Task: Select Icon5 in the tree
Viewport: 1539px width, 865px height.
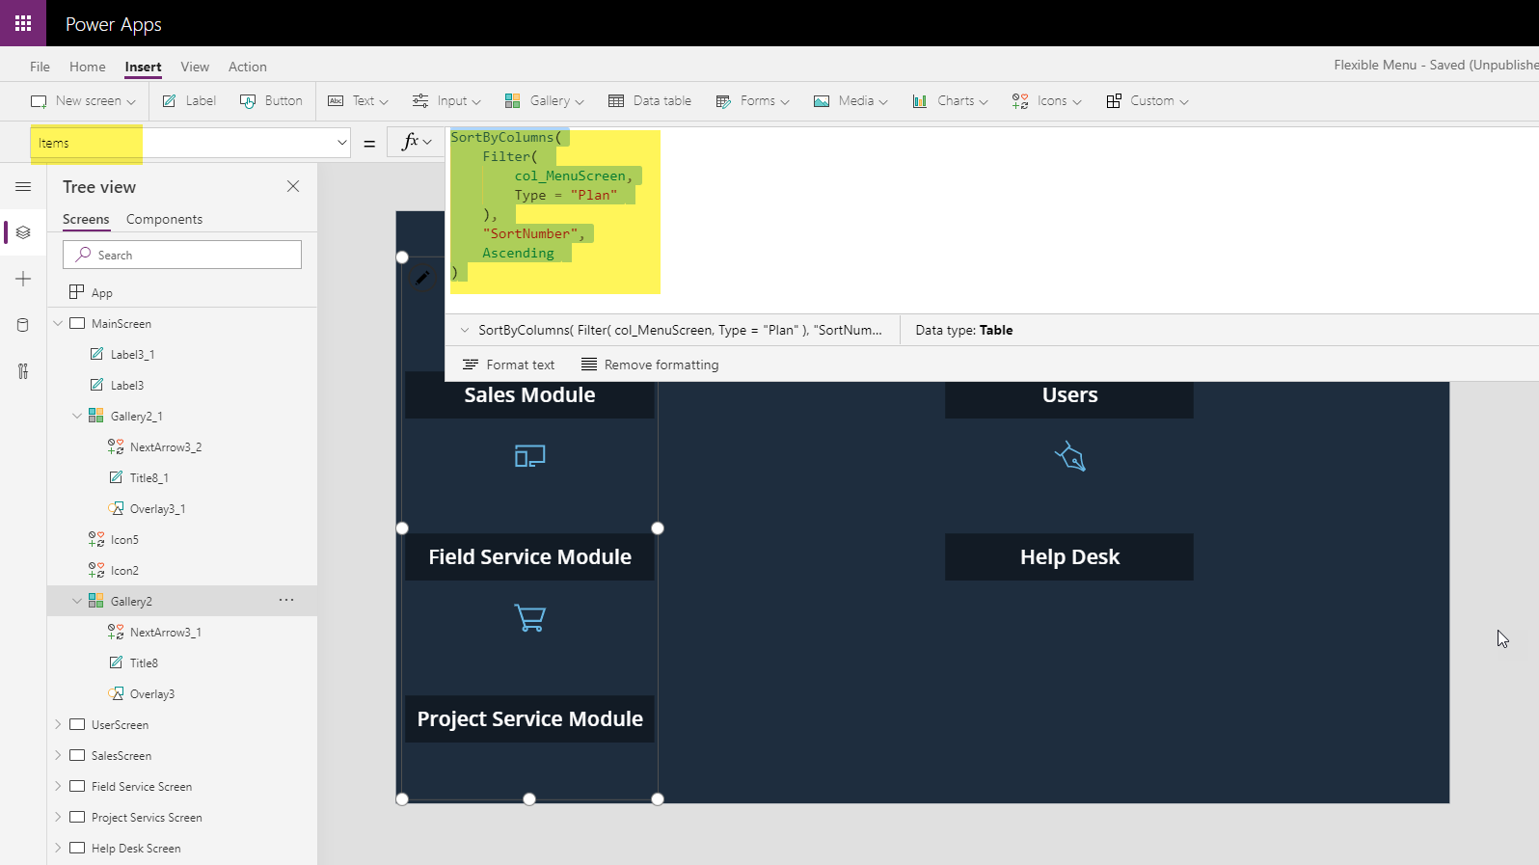Action: point(124,539)
